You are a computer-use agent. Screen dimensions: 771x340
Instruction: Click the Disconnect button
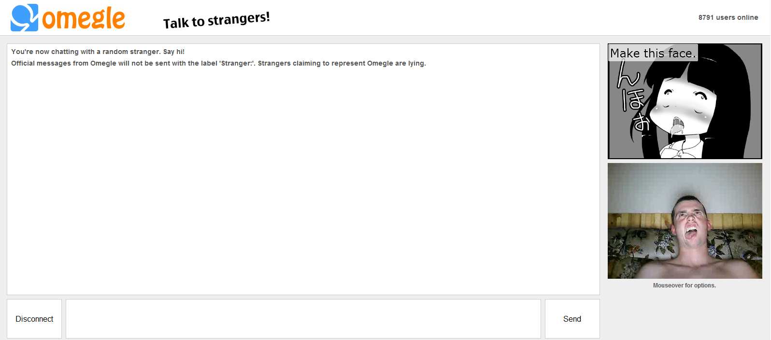34,319
